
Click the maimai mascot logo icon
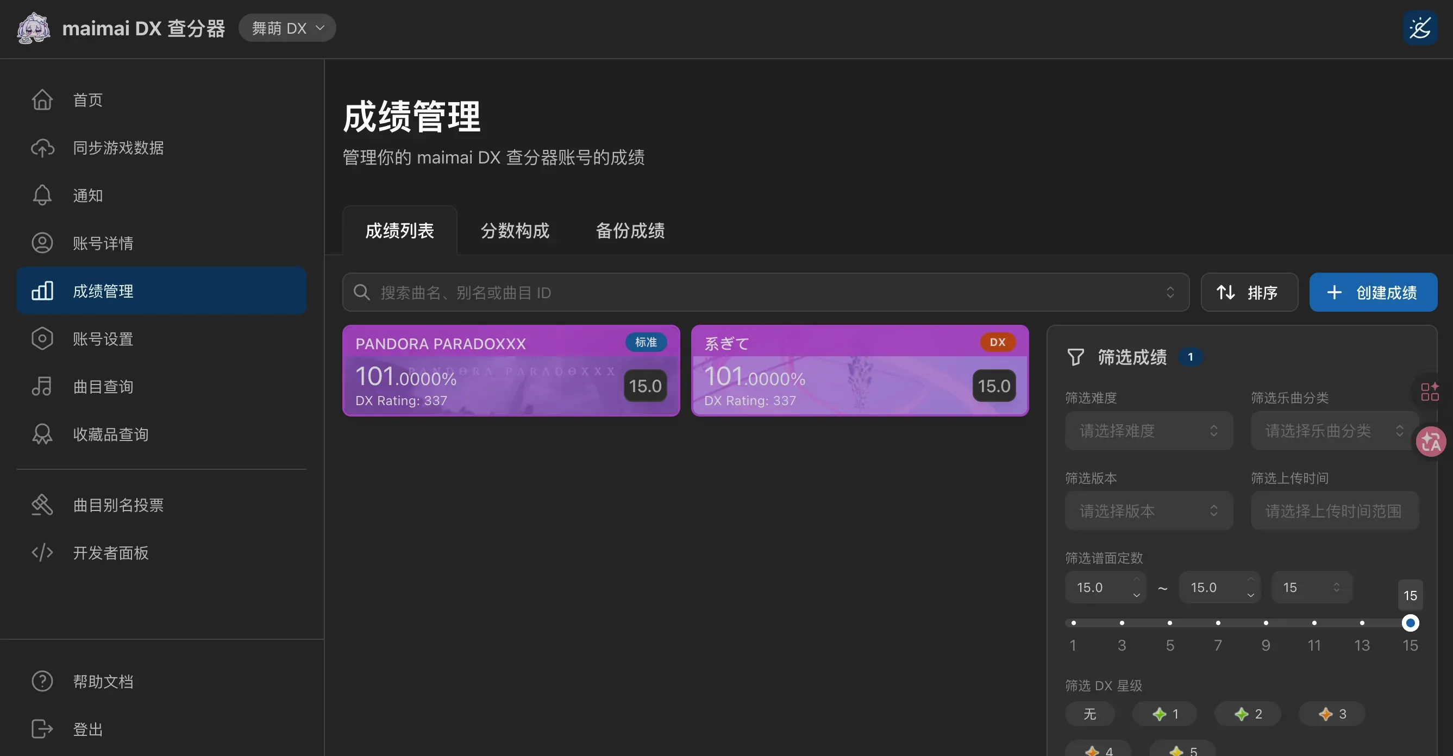(x=33, y=28)
